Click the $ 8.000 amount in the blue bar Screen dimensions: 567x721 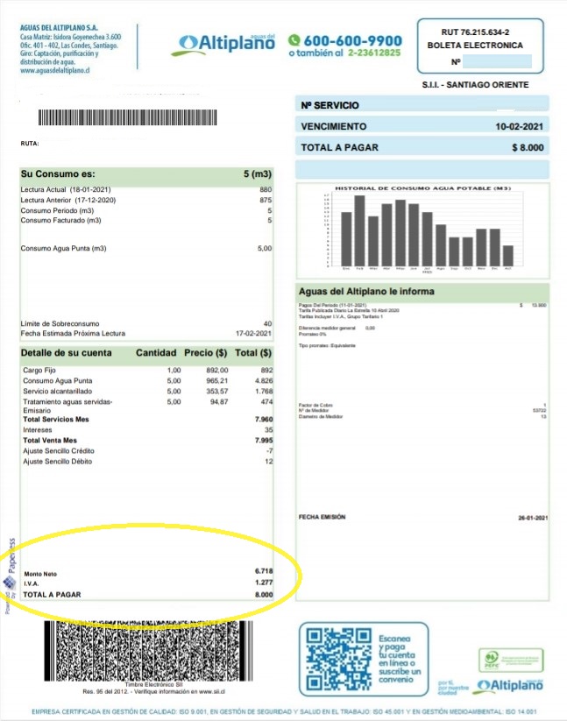528,147
